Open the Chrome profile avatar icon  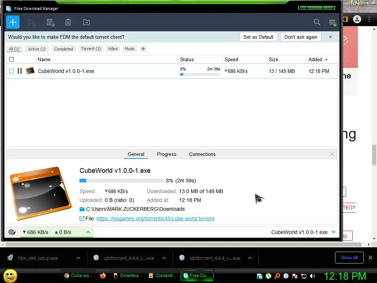coord(357,19)
